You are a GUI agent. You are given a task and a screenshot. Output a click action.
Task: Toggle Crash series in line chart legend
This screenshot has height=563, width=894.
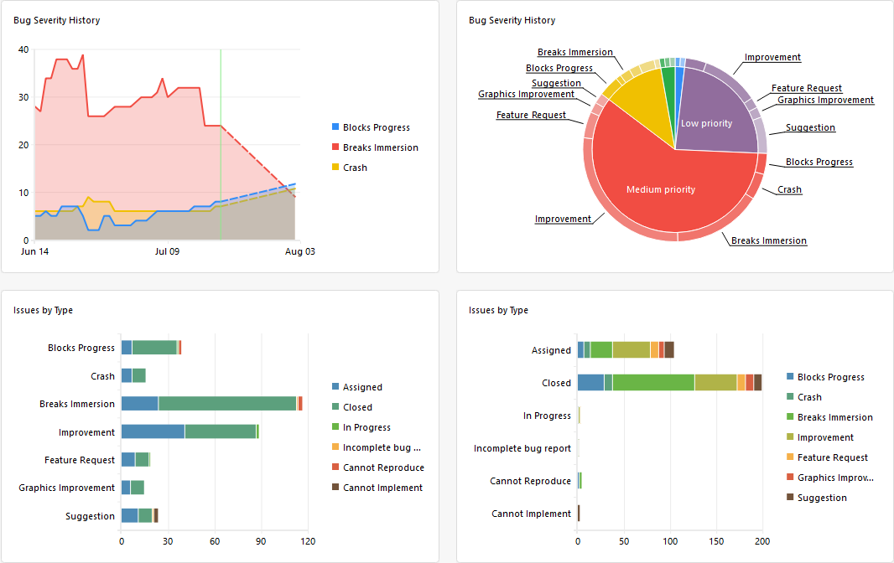click(x=355, y=168)
